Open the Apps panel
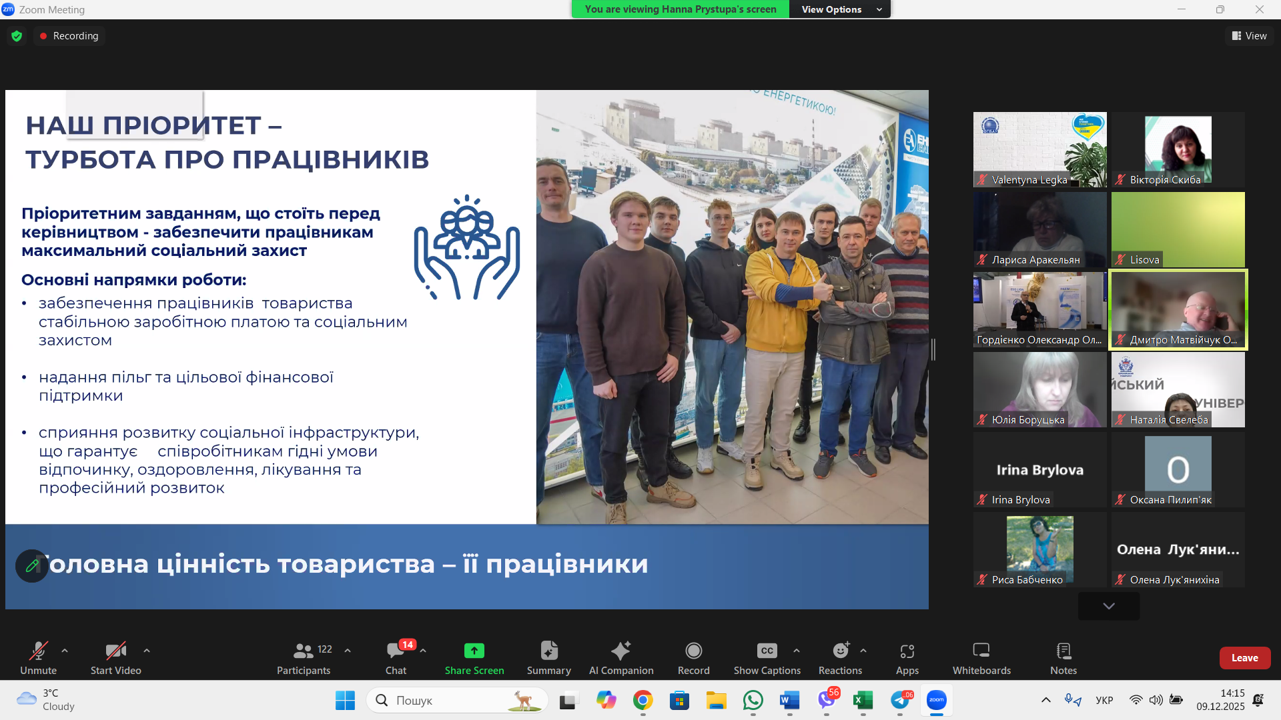The height and width of the screenshot is (720, 1281). click(907, 658)
